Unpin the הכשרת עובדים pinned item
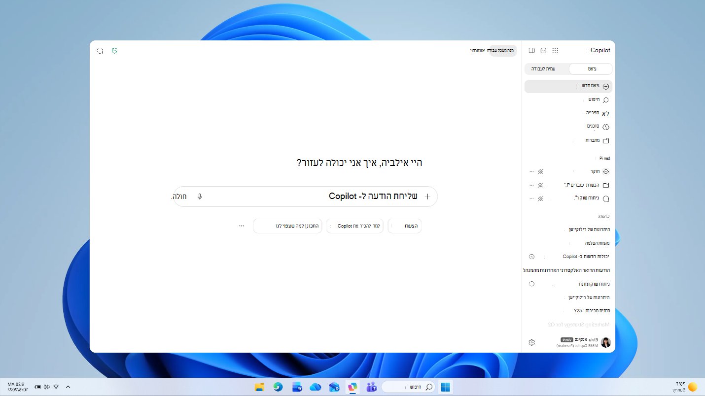The width and height of the screenshot is (705, 396). pos(541,185)
